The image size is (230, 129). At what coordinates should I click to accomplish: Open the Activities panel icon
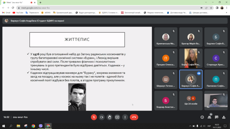pos(223,117)
